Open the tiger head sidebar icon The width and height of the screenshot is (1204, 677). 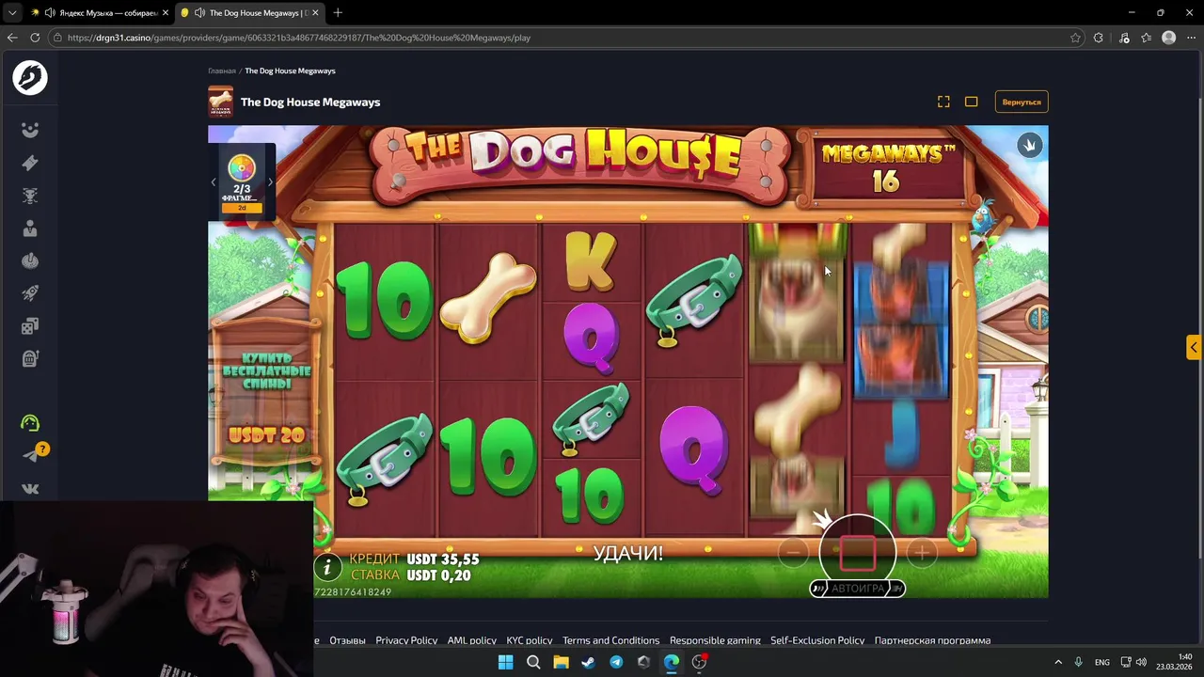coord(30,196)
